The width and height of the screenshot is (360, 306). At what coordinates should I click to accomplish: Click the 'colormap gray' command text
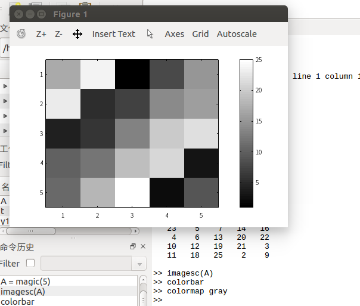197,291
